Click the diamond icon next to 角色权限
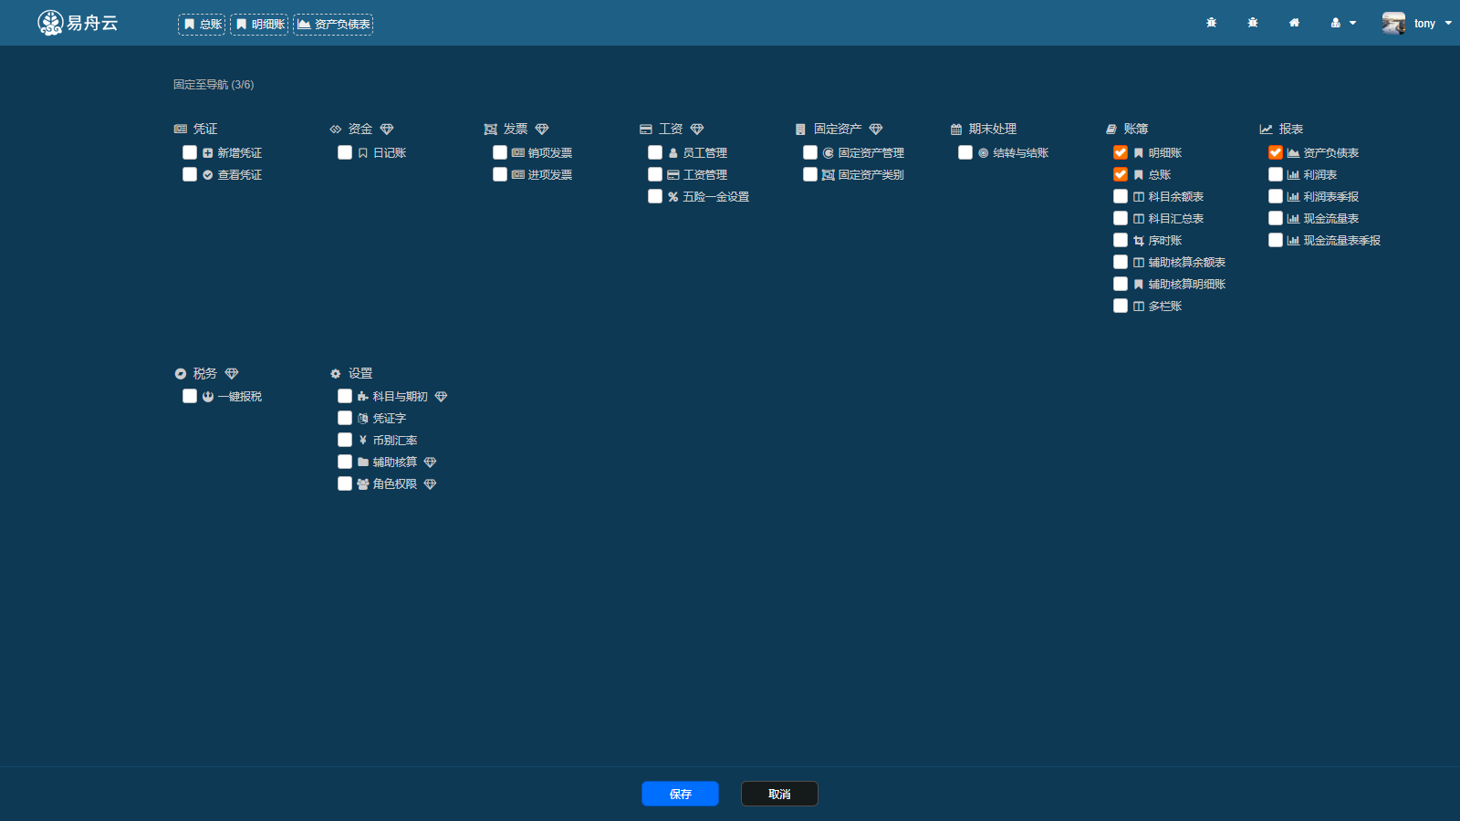Screen dimensions: 1460x821 tap(431, 484)
